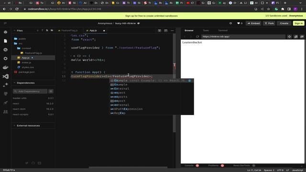306x172 pixels.
Task: Select App.js in file tree
Action: point(33,58)
